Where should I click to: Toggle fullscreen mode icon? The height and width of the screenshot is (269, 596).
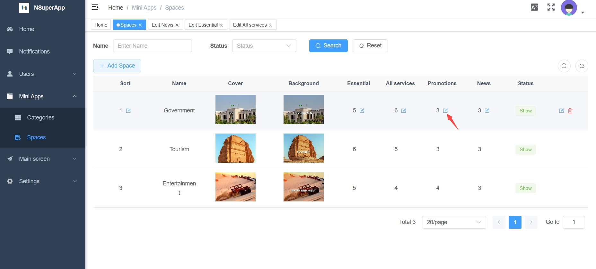(x=551, y=7)
